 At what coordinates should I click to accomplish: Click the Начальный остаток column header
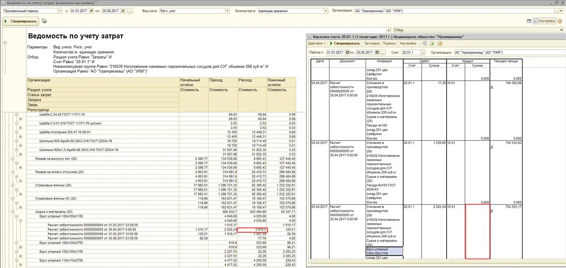click(x=193, y=82)
